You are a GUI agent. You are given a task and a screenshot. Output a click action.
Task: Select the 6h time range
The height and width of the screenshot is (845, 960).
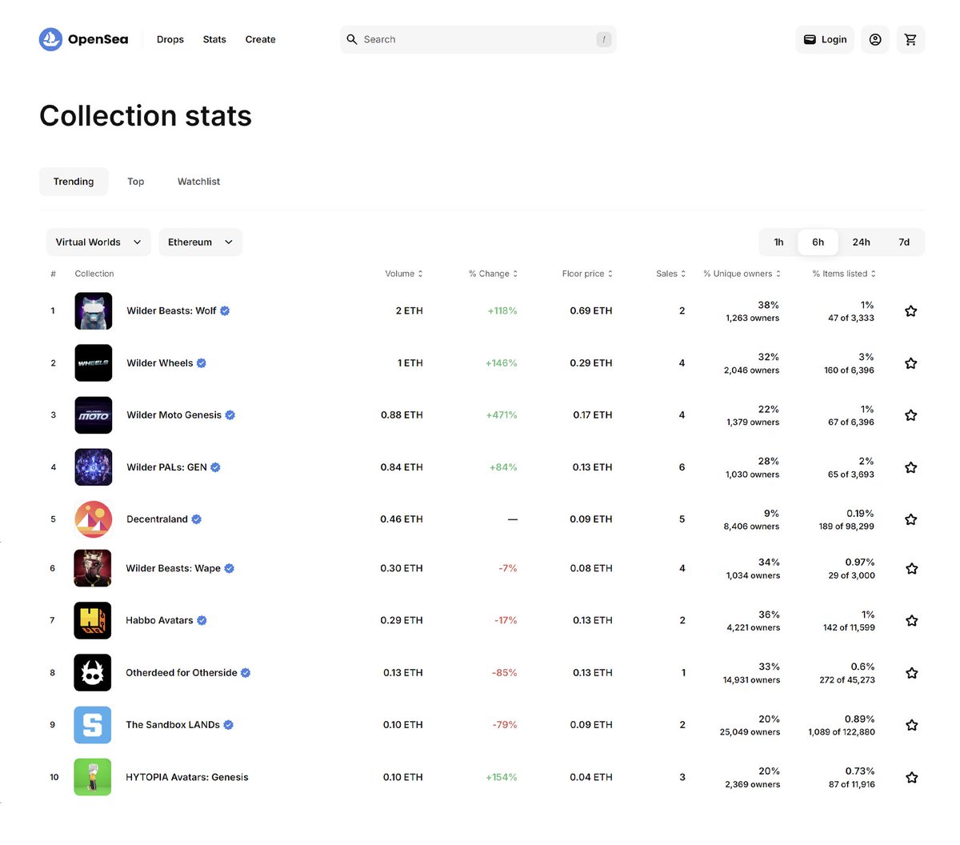point(818,242)
